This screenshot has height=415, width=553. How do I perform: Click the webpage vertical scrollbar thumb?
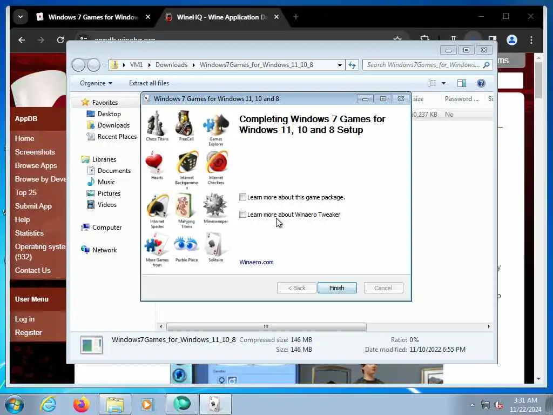[538, 80]
